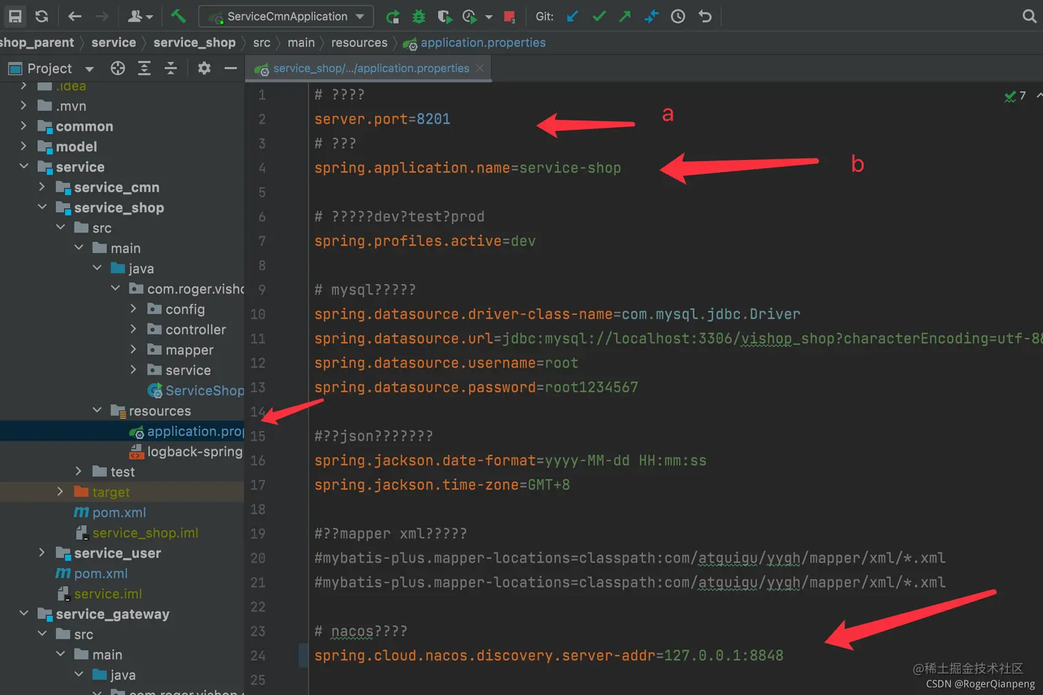Expand the service_user module
This screenshot has height=695, width=1043.
[x=41, y=553]
